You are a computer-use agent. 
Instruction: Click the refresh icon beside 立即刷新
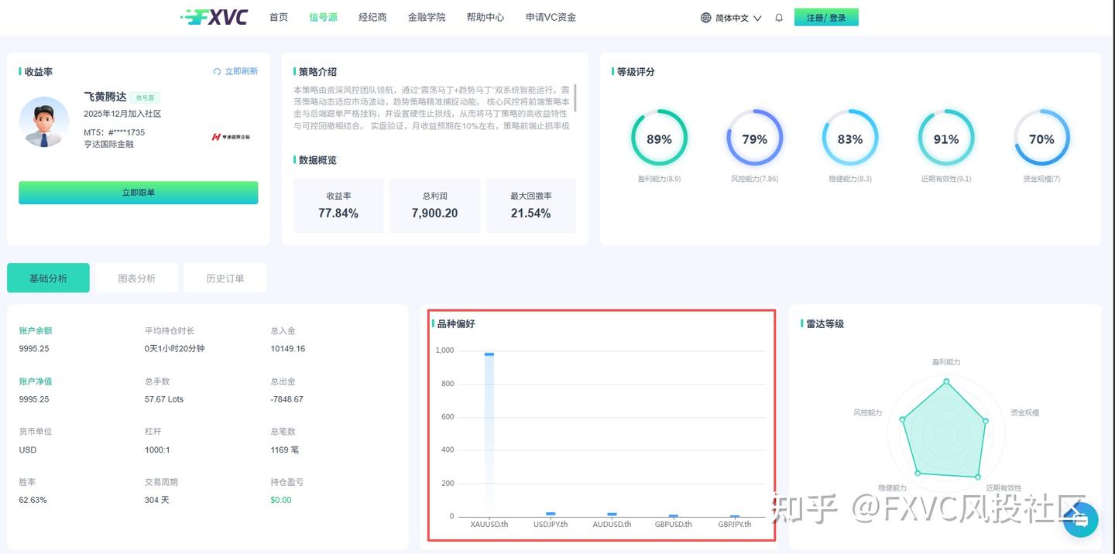click(x=217, y=71)
